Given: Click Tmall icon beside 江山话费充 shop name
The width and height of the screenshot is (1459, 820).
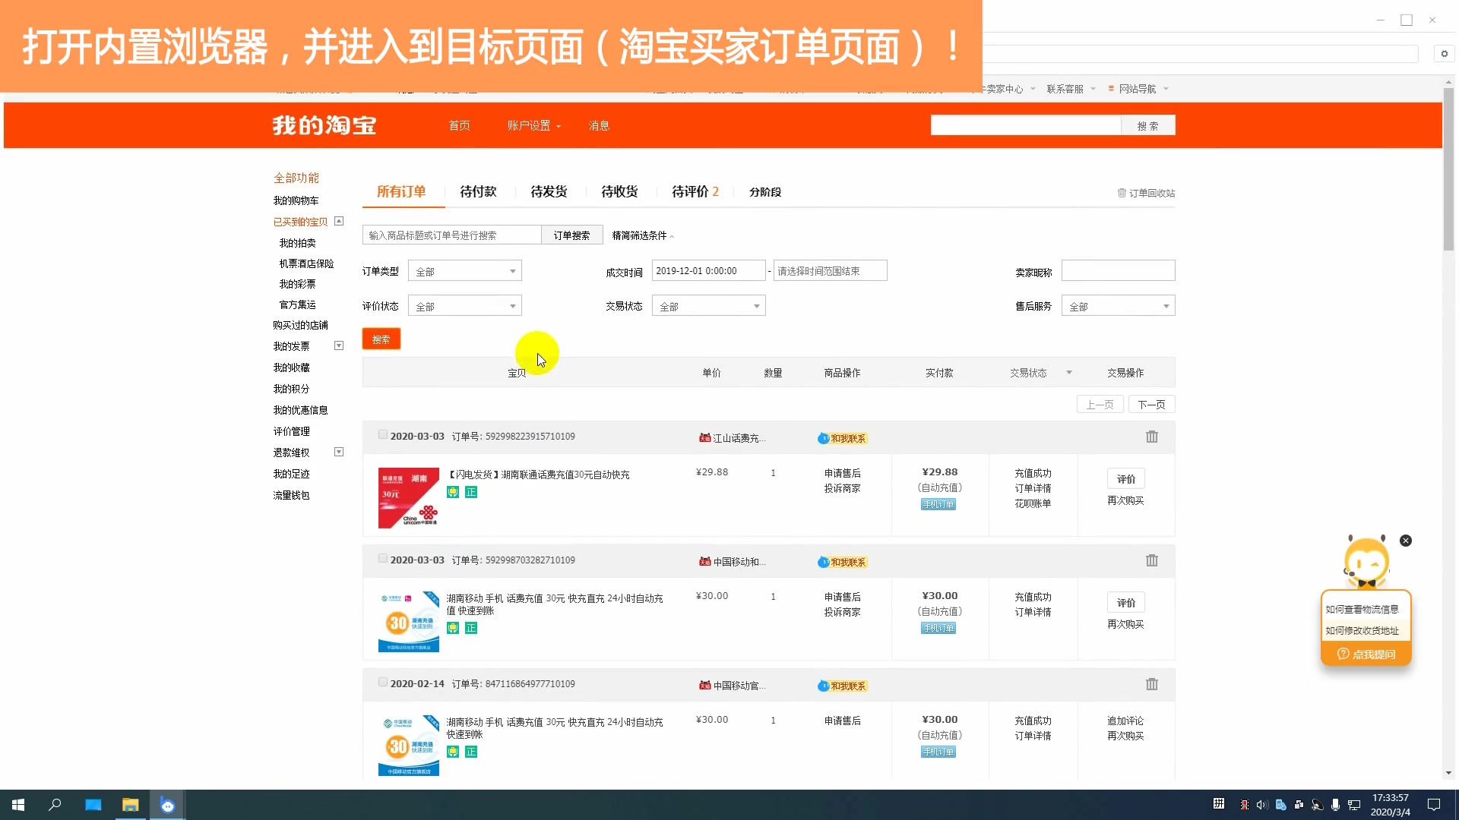Looking at the screenshot, I should (705, 438).
